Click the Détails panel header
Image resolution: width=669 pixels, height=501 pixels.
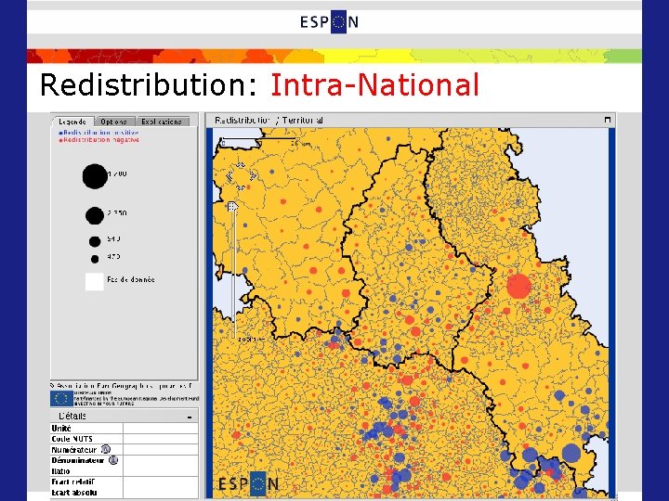click(x=125, y=416)
